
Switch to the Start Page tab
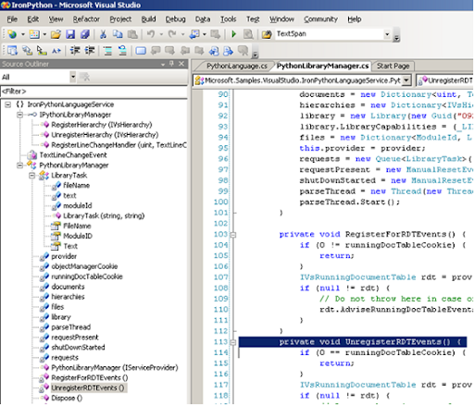(393, 66)
